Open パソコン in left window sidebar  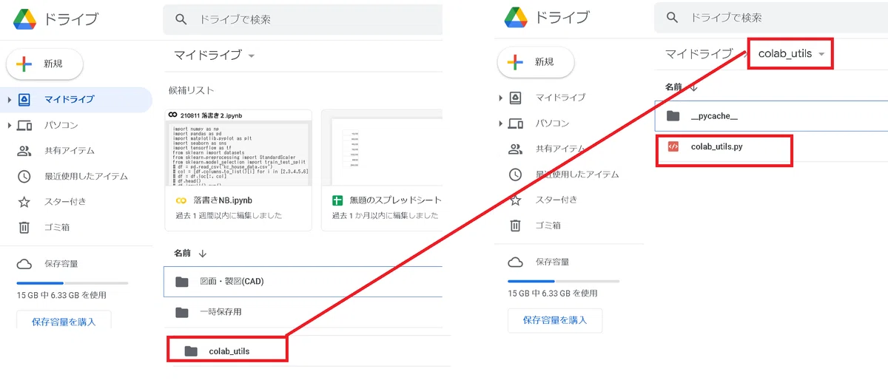(61, 125)
